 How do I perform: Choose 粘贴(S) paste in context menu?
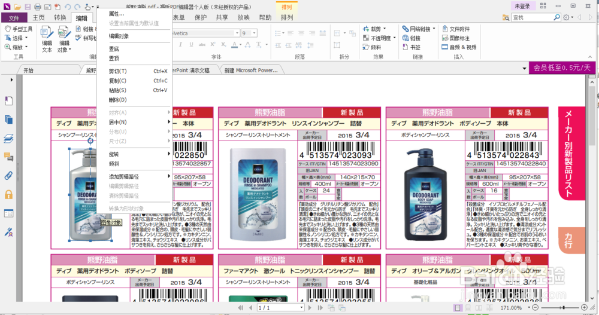pos(134,90)
